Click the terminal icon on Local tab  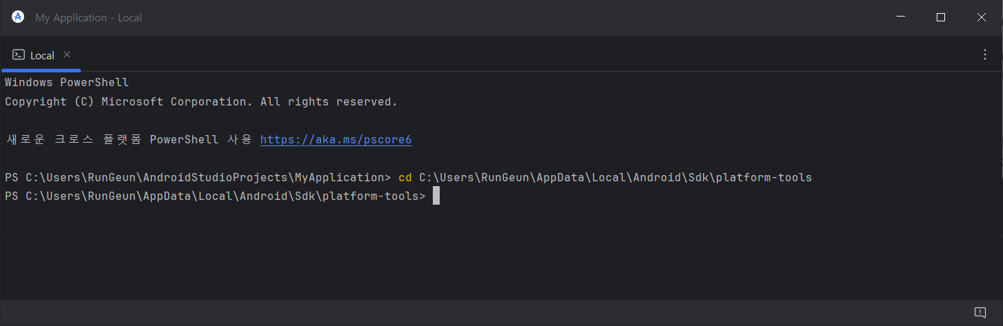tap(19, 55)
